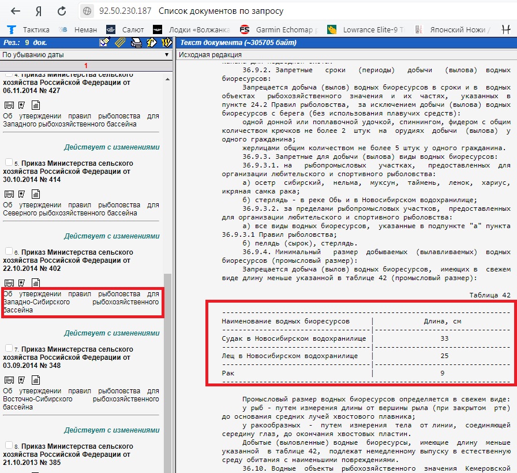
Task: Open document text icon for order № 402
Action: click(x=36, y=282)
